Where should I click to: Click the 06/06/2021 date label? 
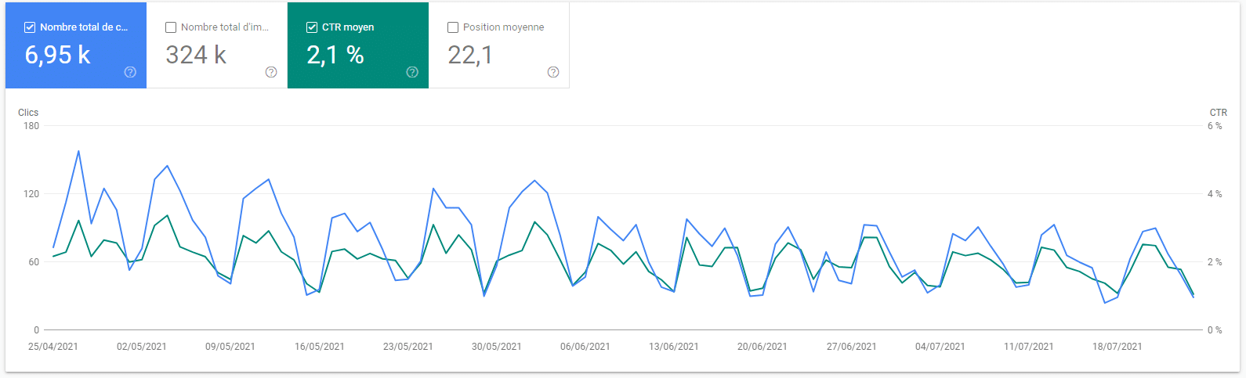click(x=585, y=347)
